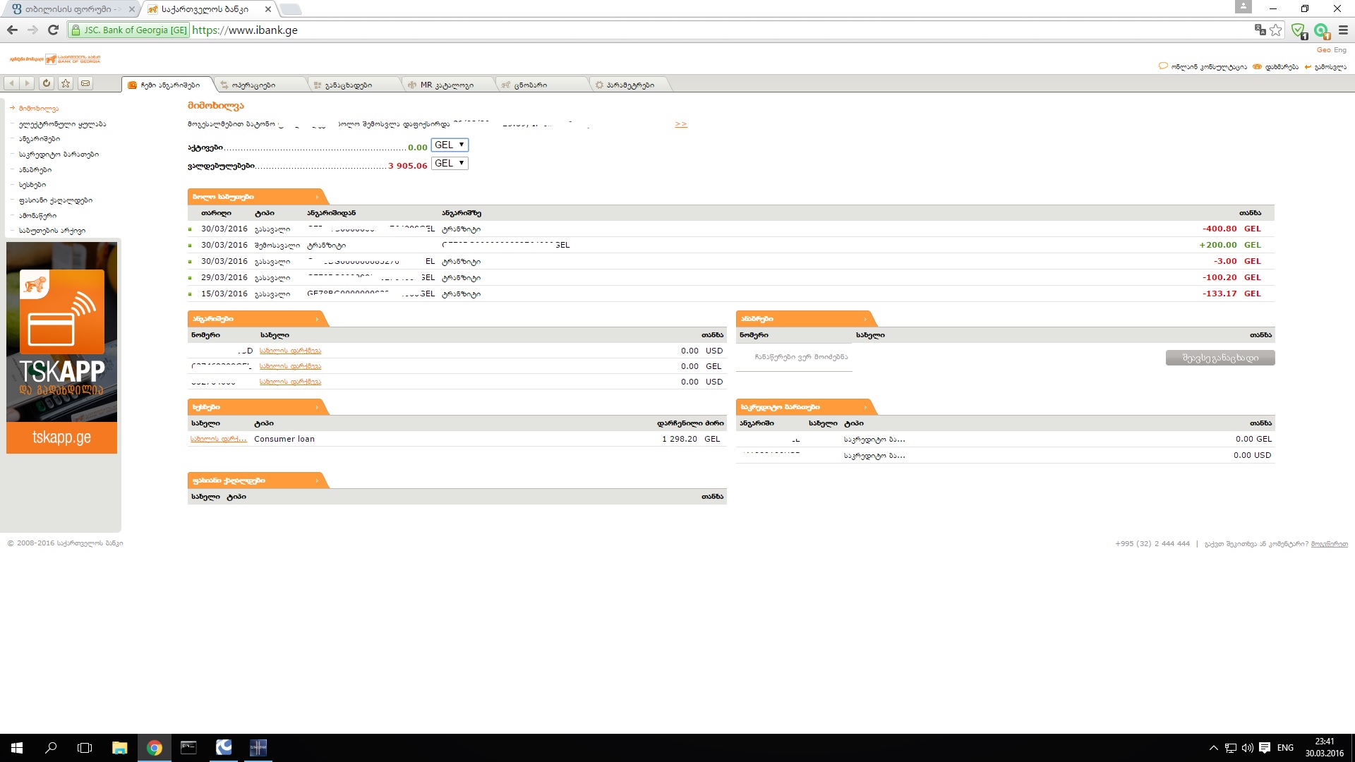Click the შეავსე განაცხადი button

[x=1220, y=358]
